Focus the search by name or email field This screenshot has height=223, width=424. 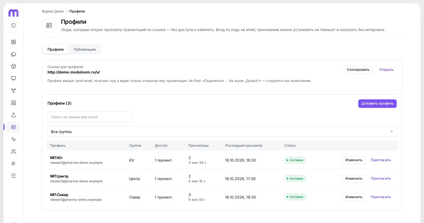coord(90,117)
